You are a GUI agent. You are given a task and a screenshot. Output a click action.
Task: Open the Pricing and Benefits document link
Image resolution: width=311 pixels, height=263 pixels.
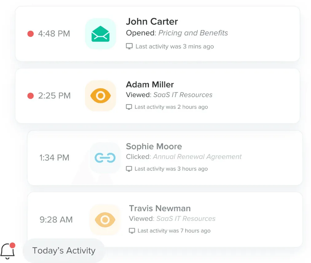[193, 33]
